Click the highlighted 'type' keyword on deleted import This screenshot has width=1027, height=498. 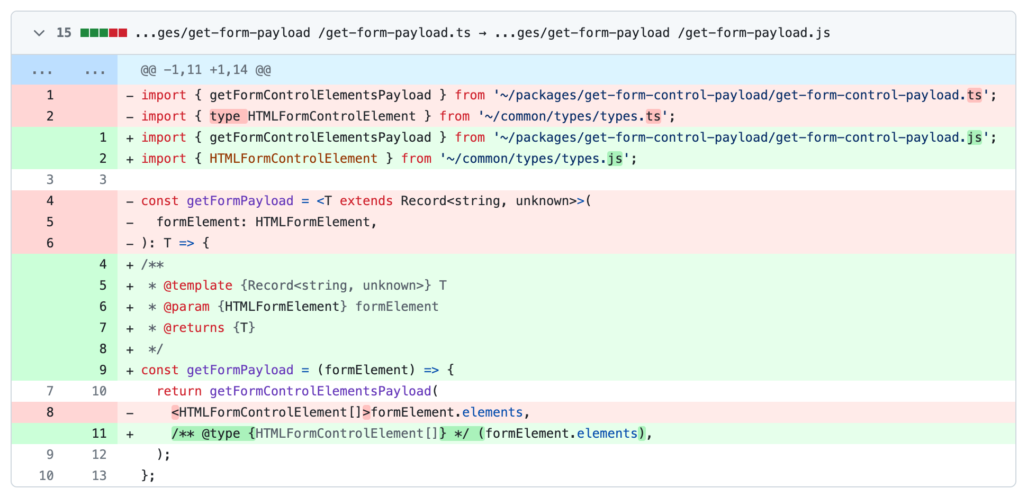point(225,116)
